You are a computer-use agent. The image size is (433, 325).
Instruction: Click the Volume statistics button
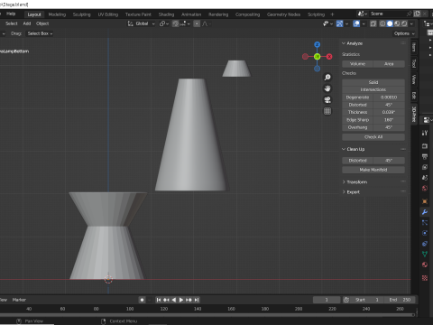[357, 64]
